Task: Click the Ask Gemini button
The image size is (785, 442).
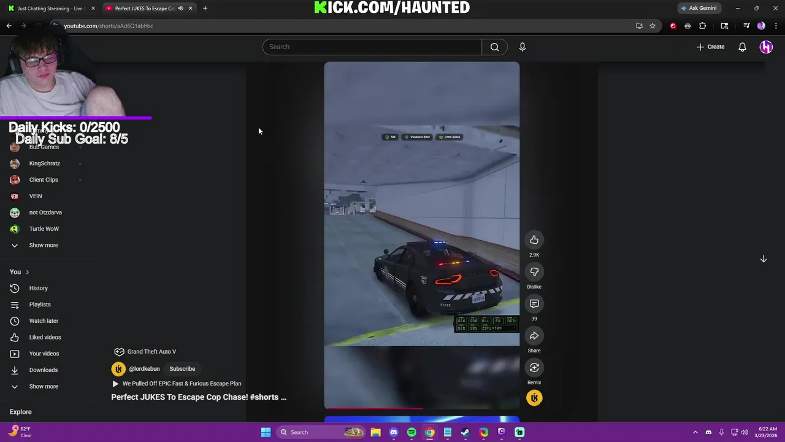Action: click(x=699, y=9)
